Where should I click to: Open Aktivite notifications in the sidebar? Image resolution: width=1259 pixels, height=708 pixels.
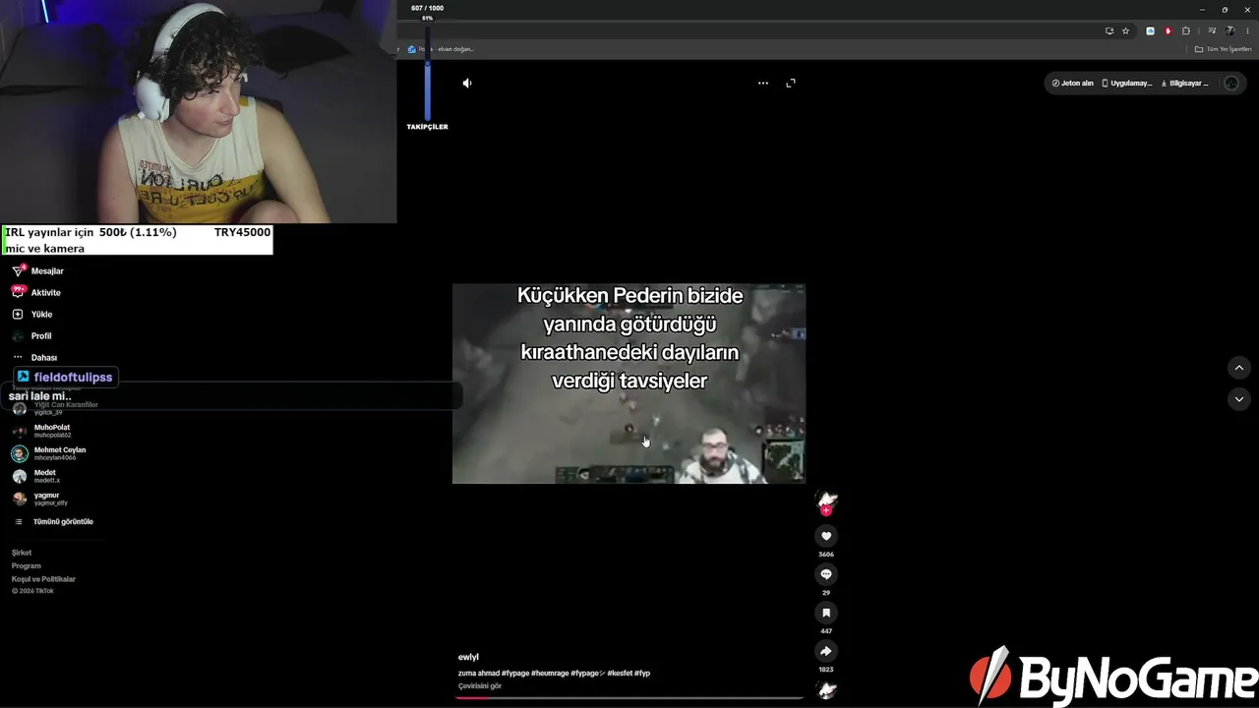pos(36,293)
